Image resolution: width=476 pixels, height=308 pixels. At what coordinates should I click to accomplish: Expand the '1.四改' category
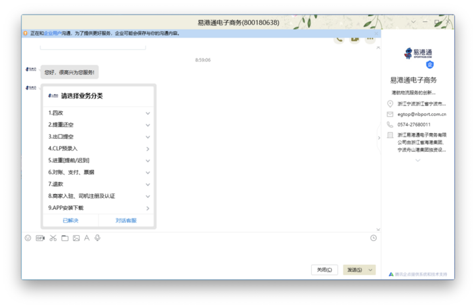click(x=99, y=113)
